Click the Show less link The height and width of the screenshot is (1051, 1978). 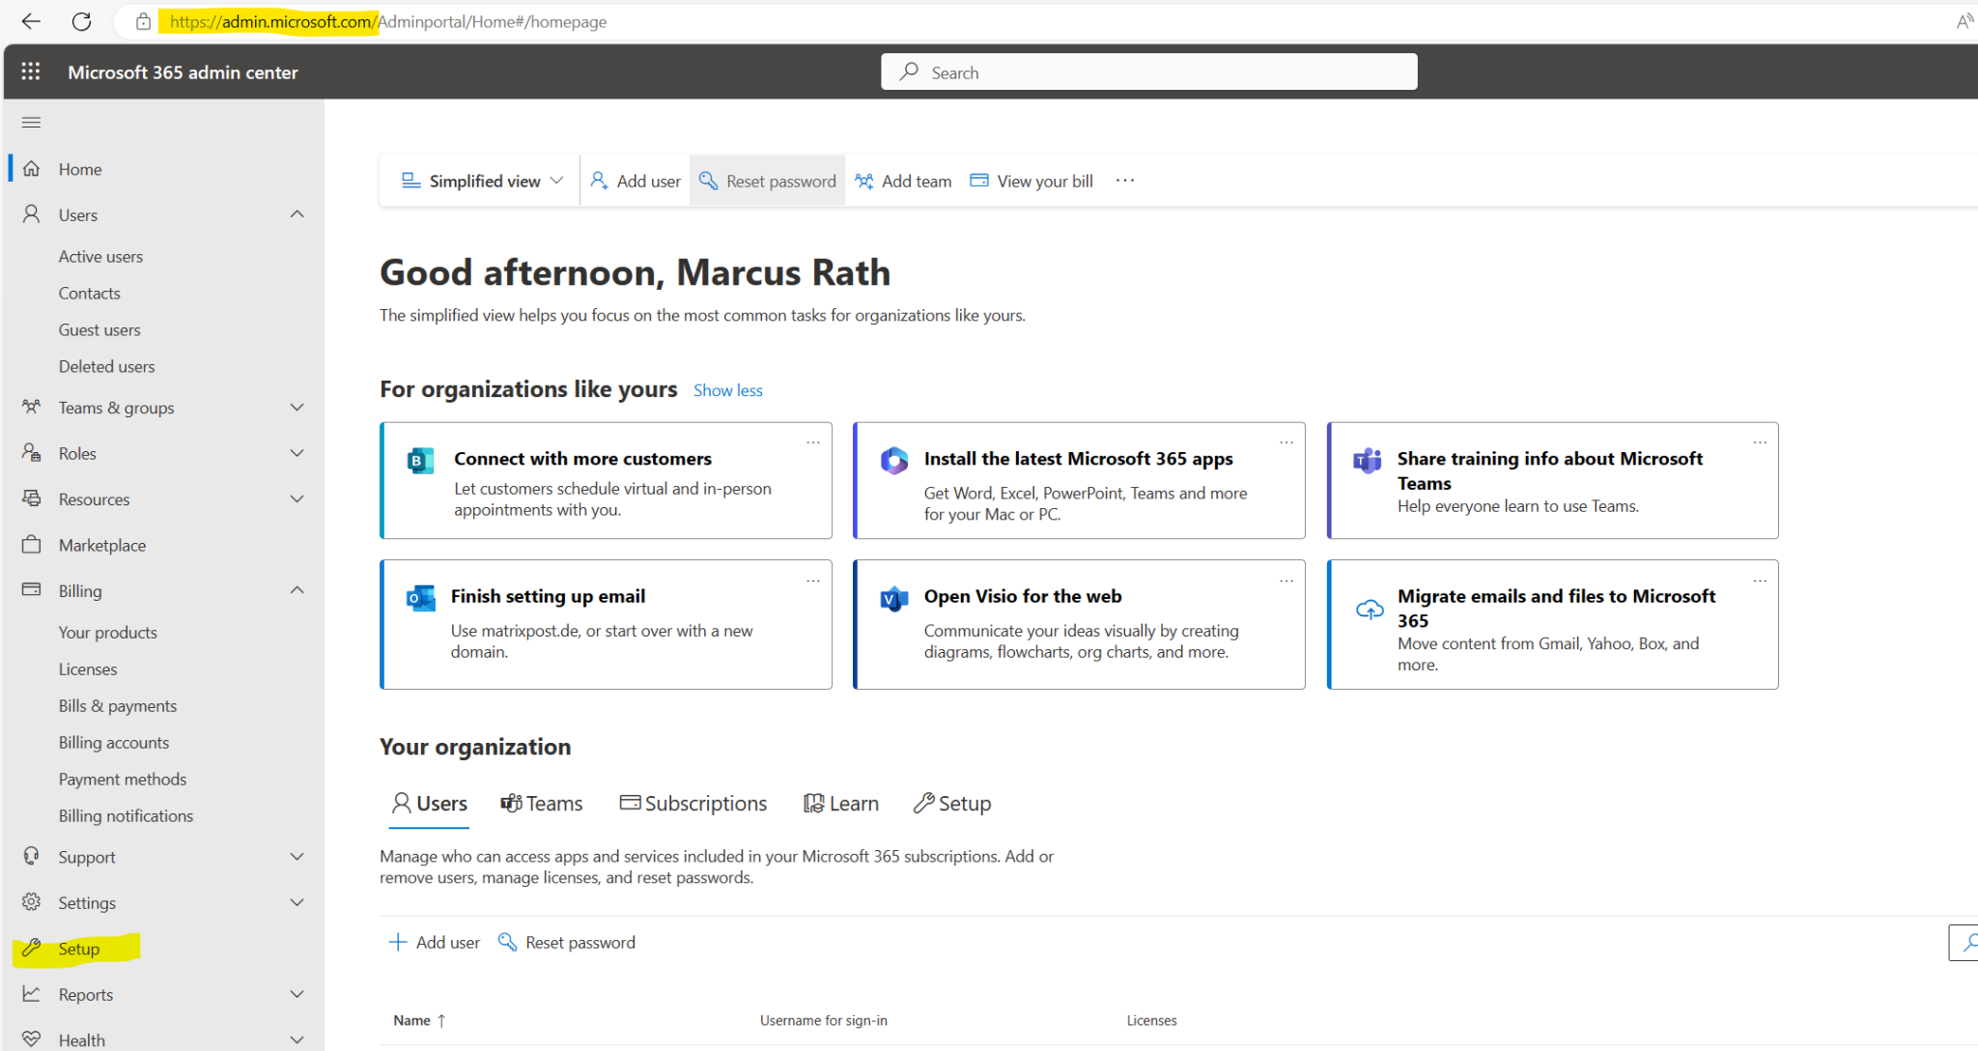point(727,389)
